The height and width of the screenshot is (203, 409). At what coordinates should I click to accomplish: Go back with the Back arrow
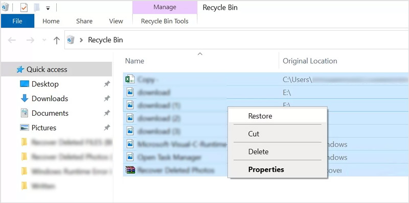click(x=12, y=40)
